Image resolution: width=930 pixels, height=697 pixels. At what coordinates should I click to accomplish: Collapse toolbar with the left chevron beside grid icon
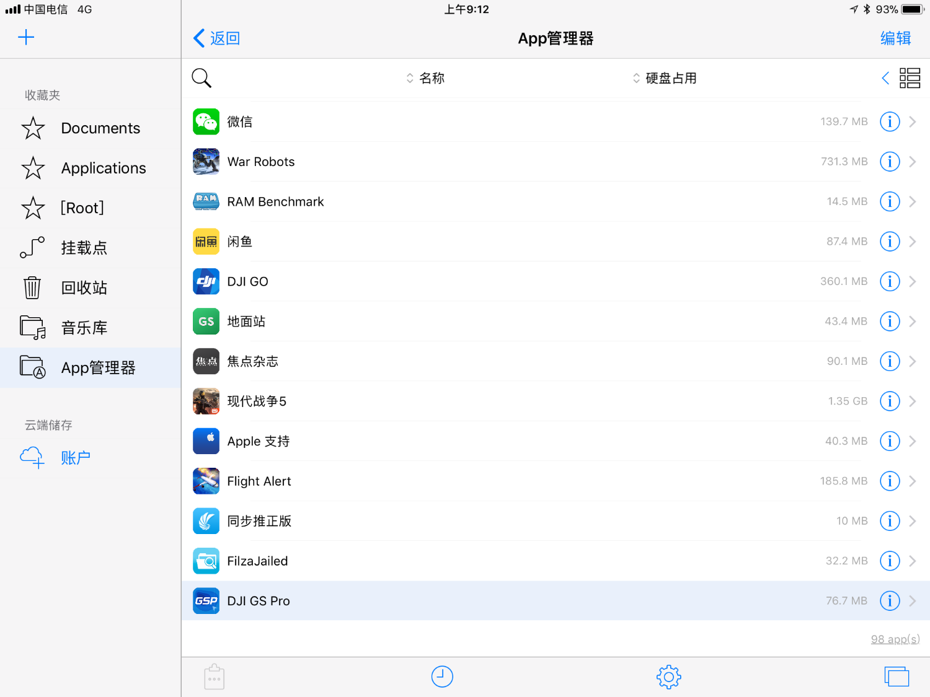coord(885,78)
